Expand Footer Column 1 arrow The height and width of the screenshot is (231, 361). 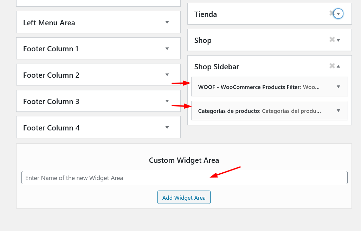click(167, 49)
